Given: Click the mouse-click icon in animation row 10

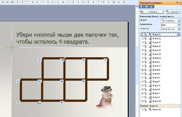Looking at the screenshot, I should (x=145, y=70).
